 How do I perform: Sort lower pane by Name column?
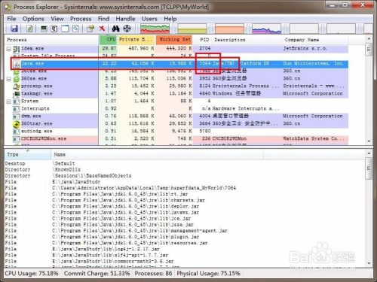pyautogui.click(x=158, y=155)
